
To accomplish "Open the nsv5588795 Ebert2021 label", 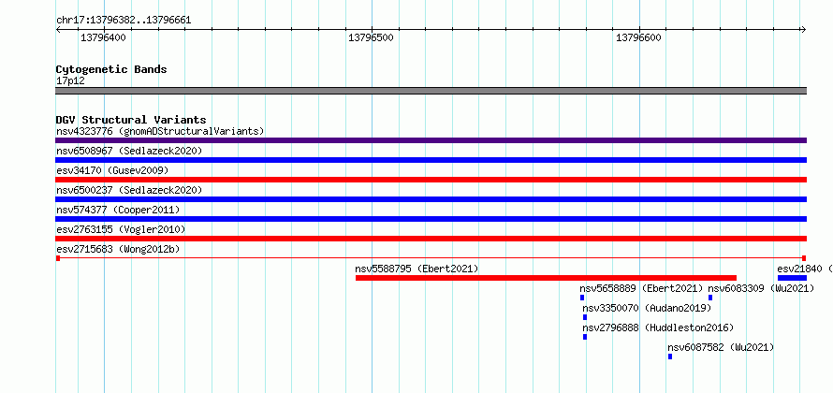I will pyautogui.click(x=417, y=269).
